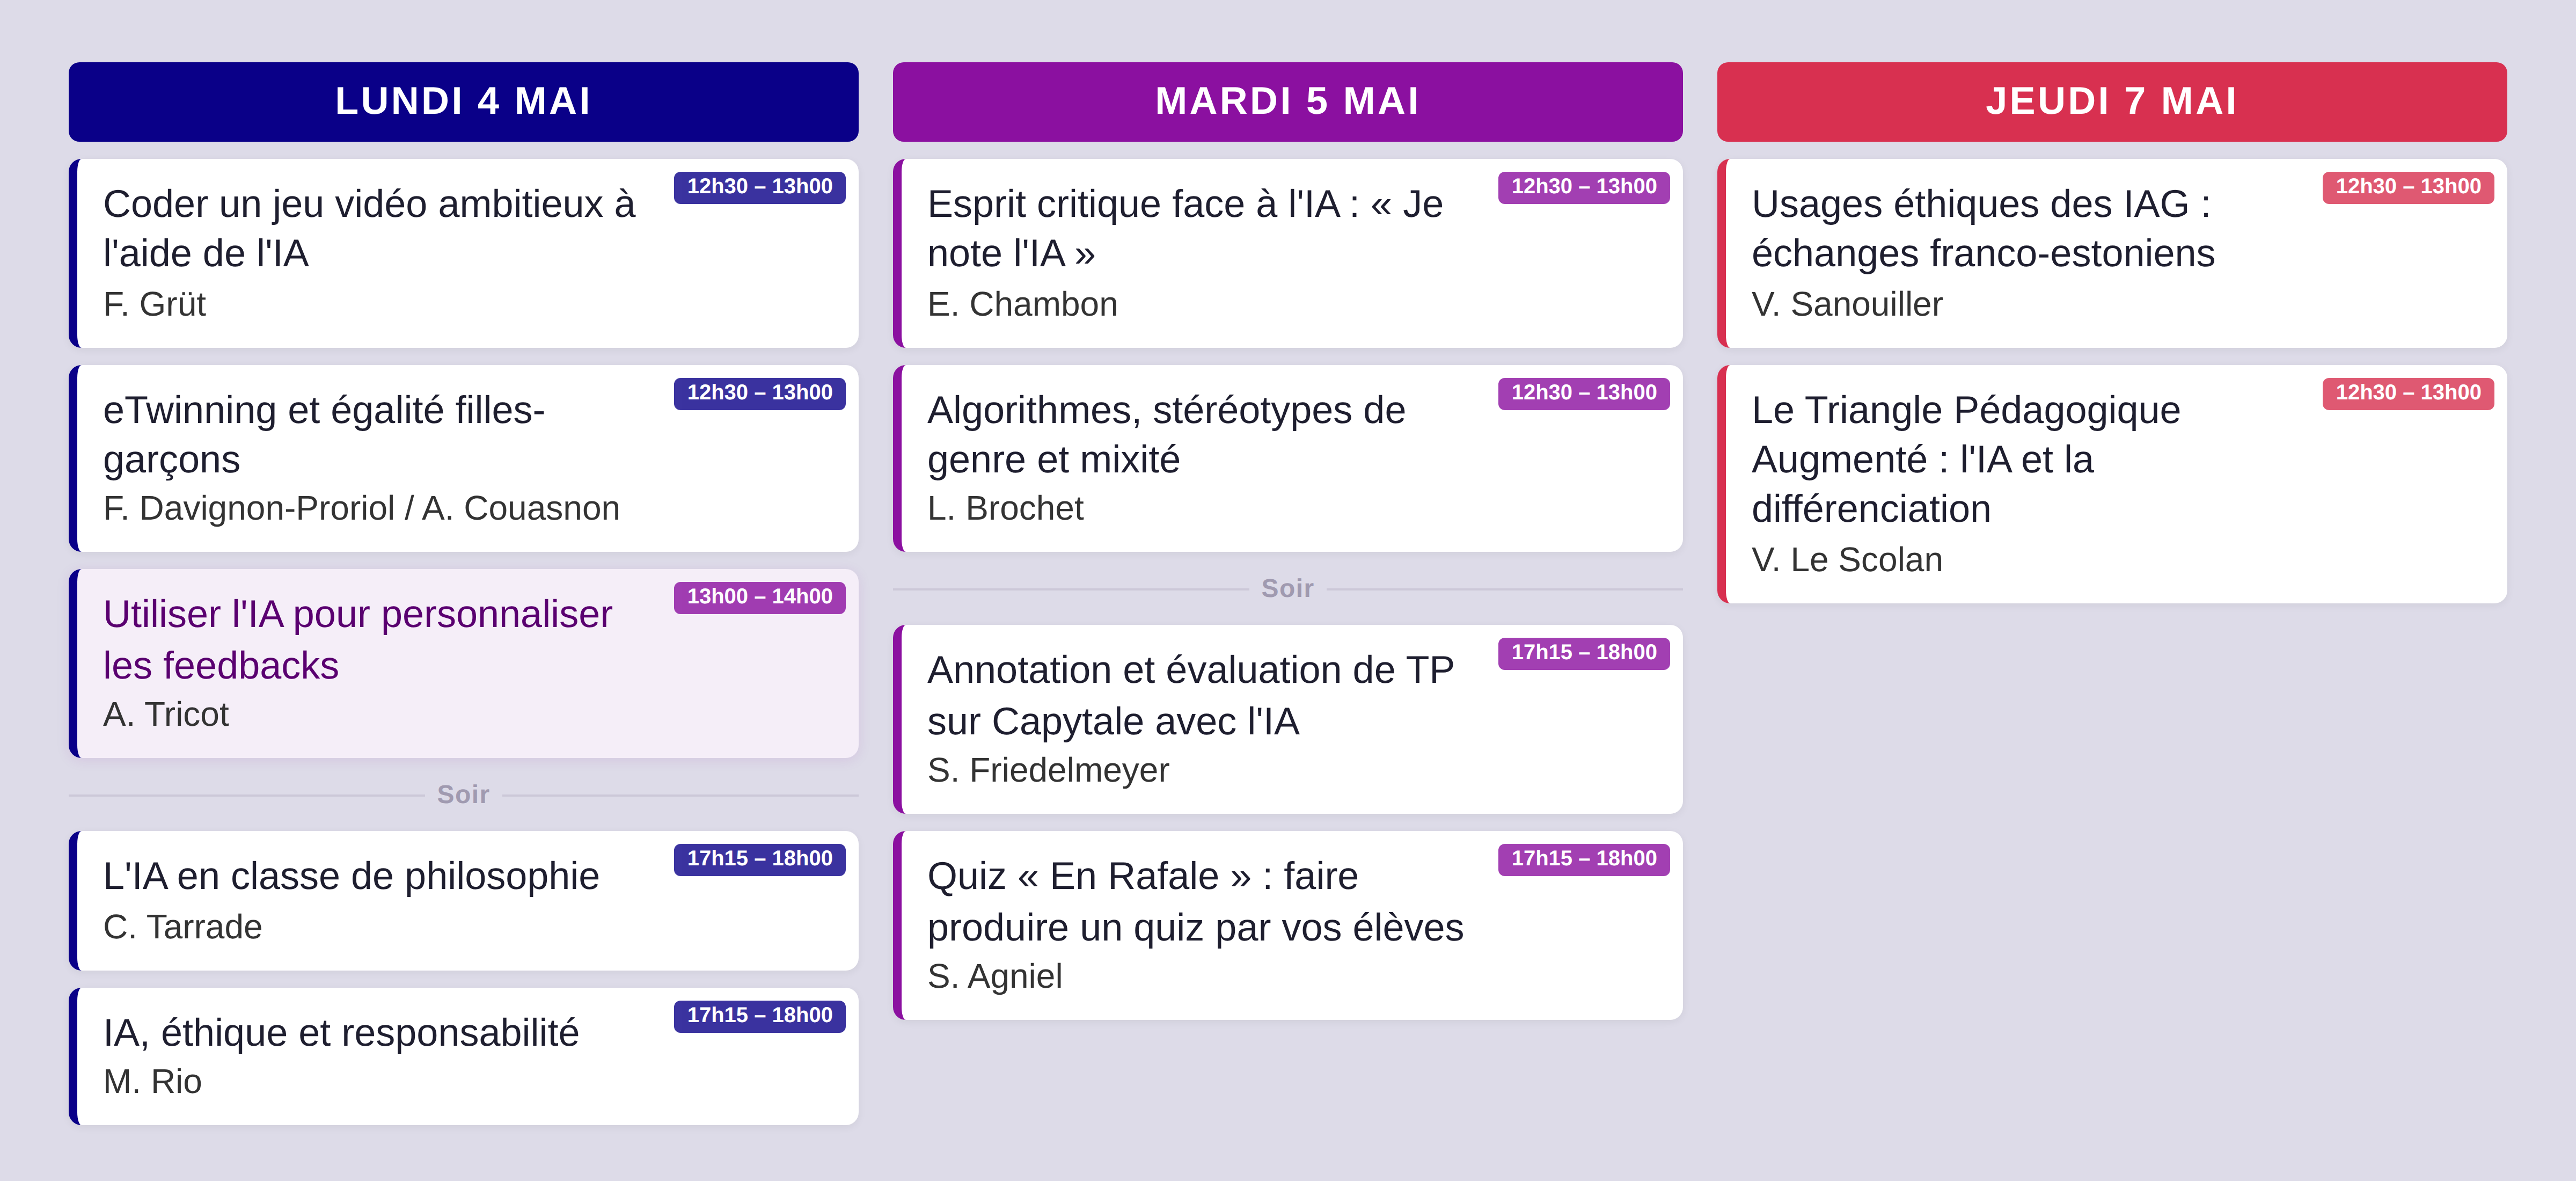Open "Coder un jeu vidéo ambitieux" session title
The width and height of the screenshot is (2576, 1181).
click(369, 228)
